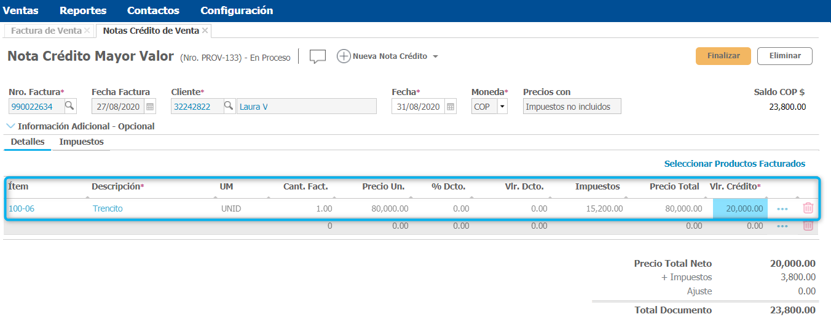
Task: Open the Configuración menu
Action: [x=237, y=10]
